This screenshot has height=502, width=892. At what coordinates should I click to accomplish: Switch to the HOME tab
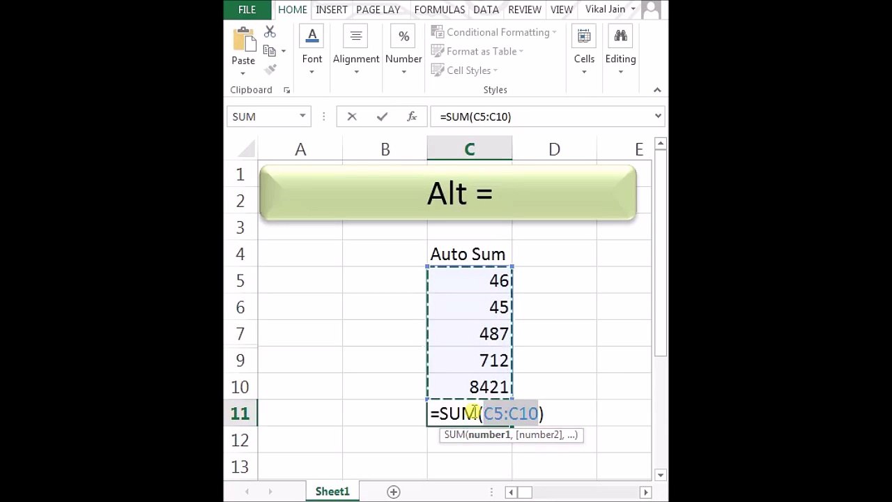coord(292,10)
